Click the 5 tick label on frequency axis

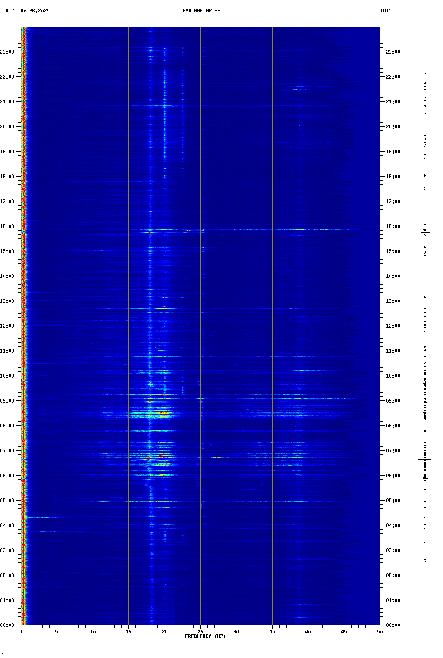57,632
